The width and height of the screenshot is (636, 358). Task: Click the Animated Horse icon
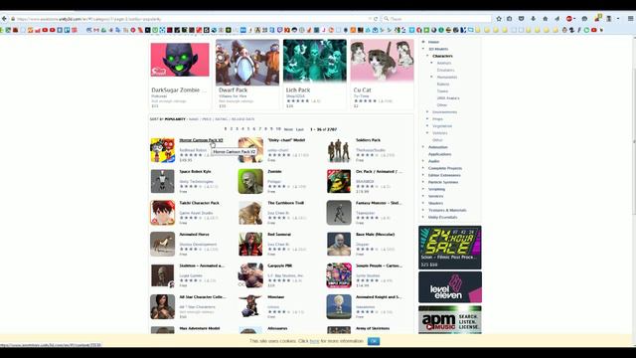(163, 244)
